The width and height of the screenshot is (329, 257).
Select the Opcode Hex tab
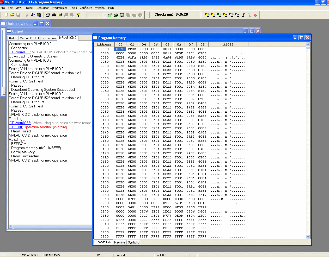tap(103, 242)
